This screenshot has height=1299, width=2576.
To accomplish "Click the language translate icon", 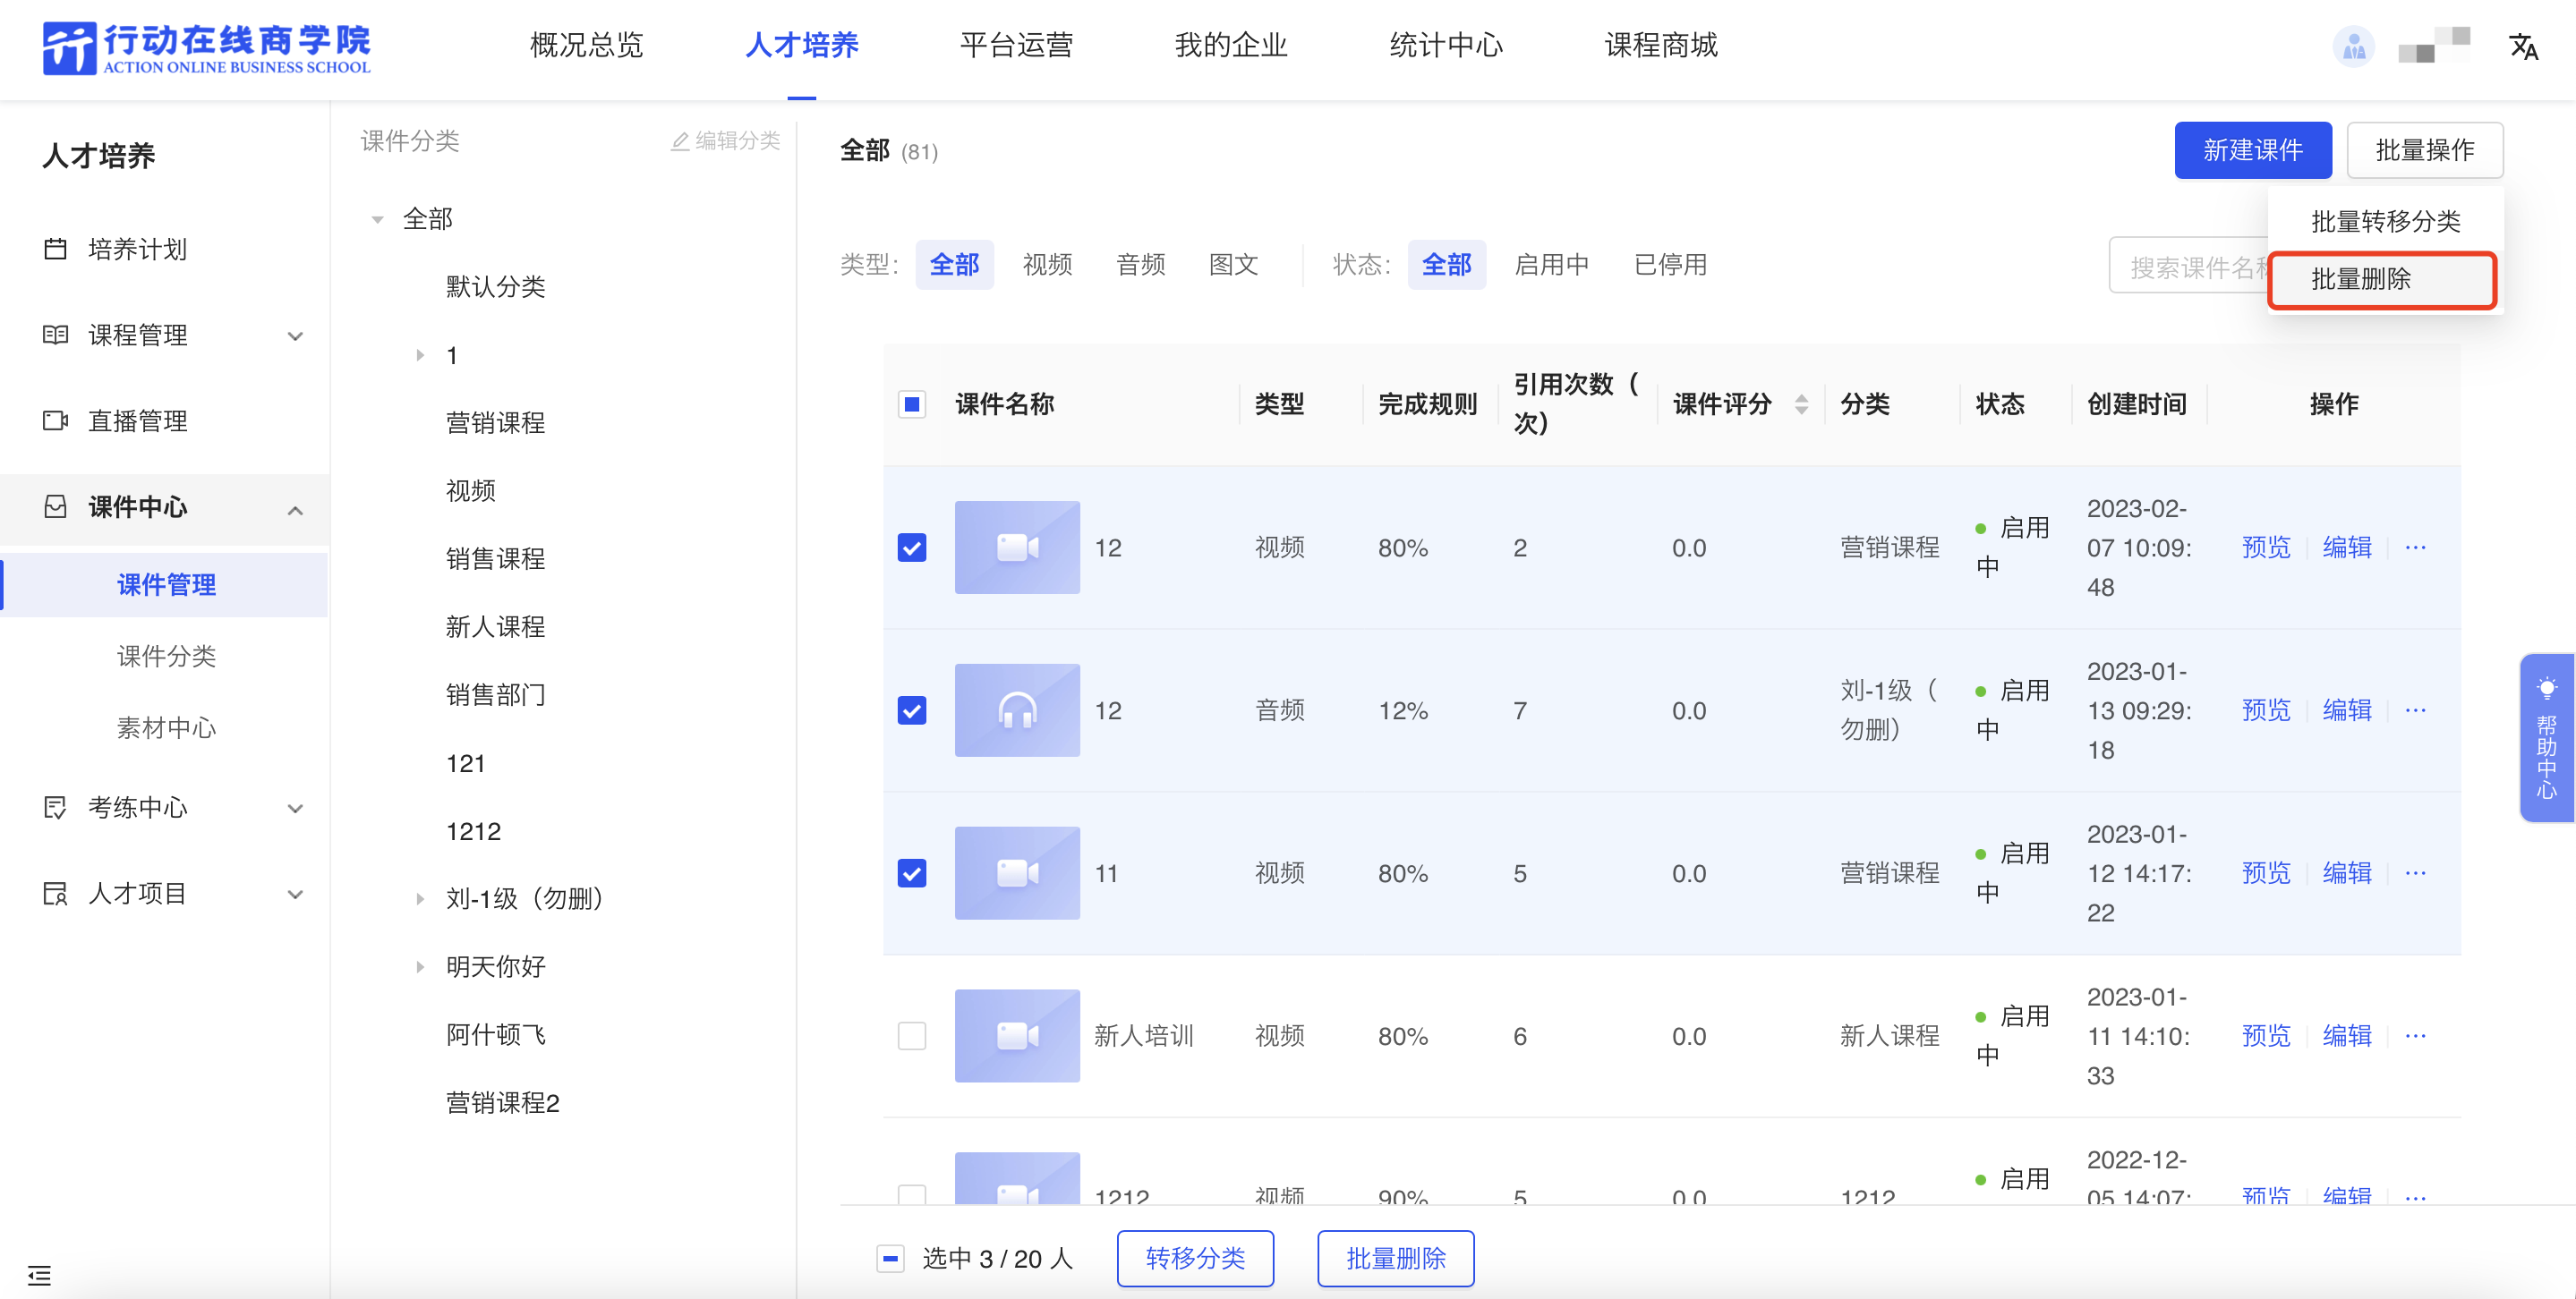I will [2523, 46].
